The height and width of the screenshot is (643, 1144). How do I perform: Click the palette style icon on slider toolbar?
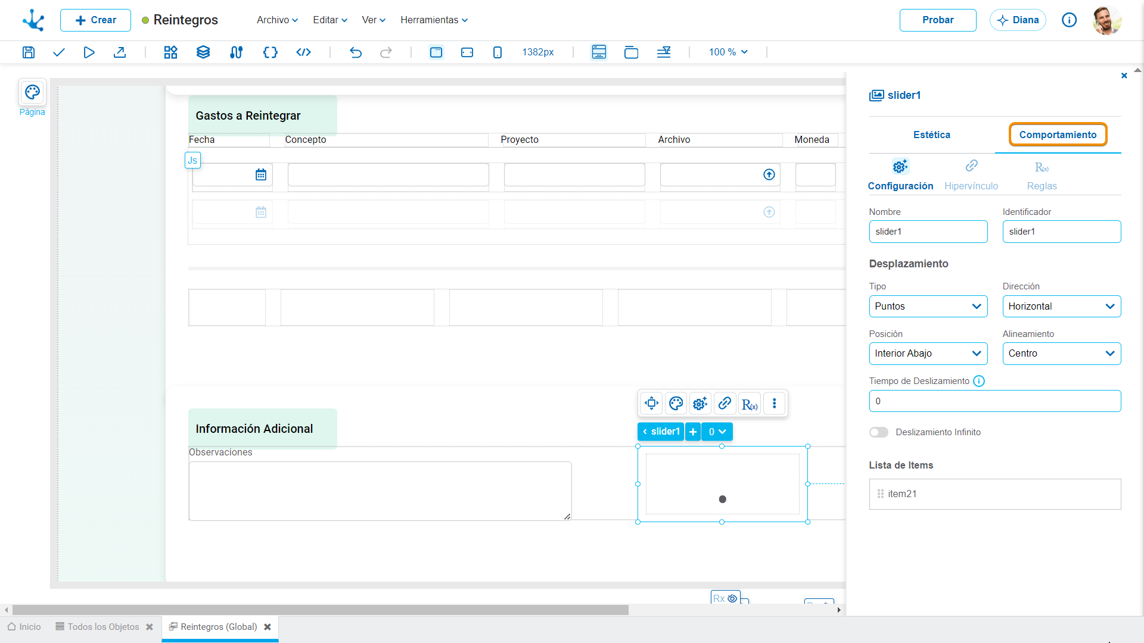coord(676,404)
